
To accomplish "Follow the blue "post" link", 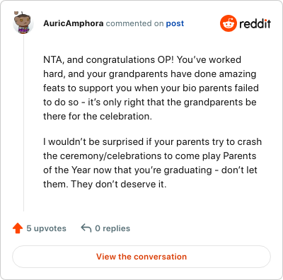I will tap(175, 23).
